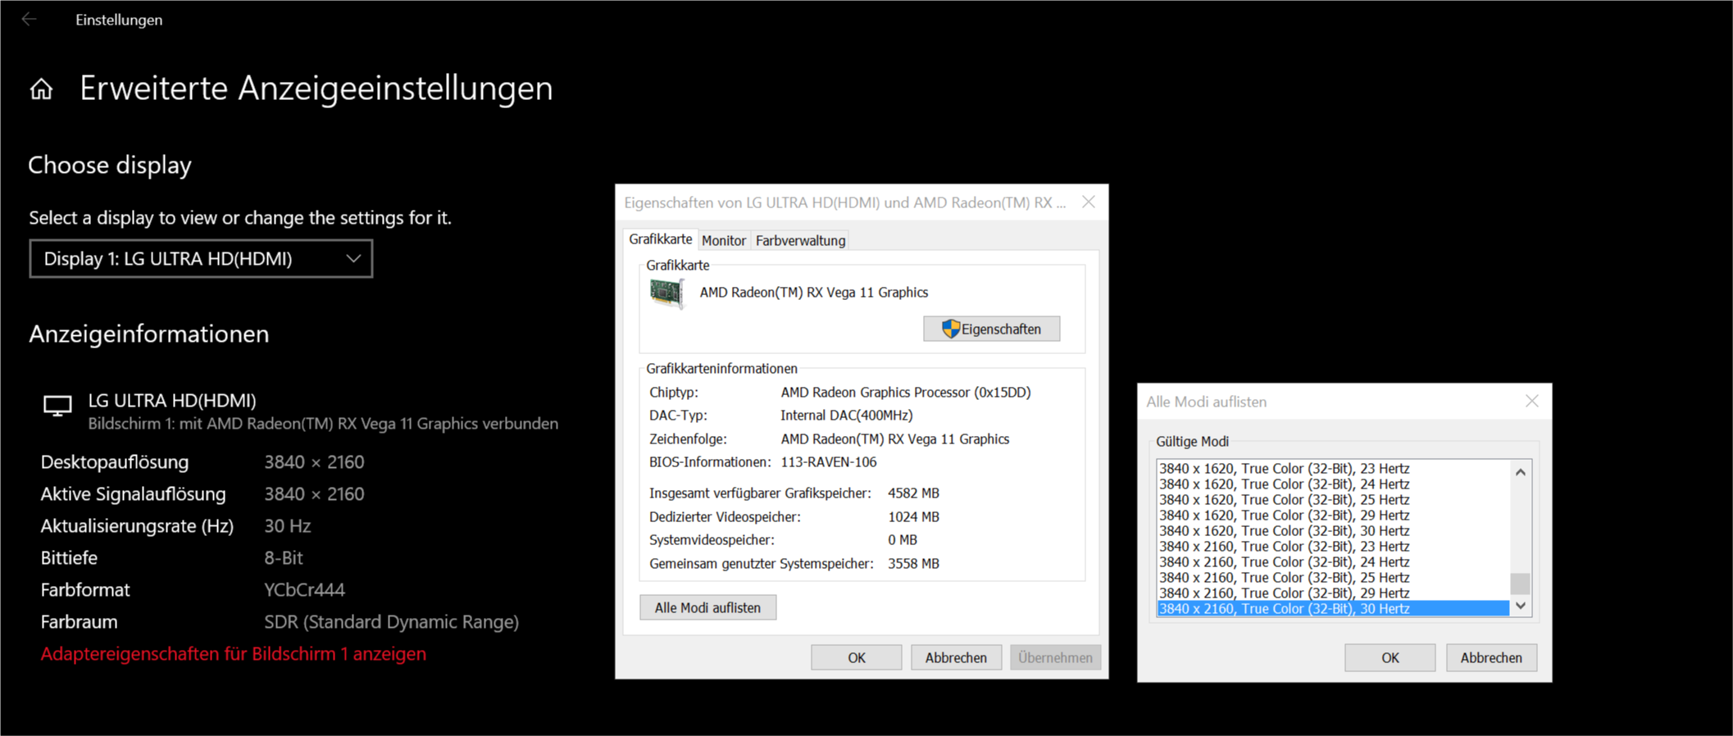1733x736 pixels.
Task: Close the Alle Modi auflisten dialog
Action: [1531, 401]
